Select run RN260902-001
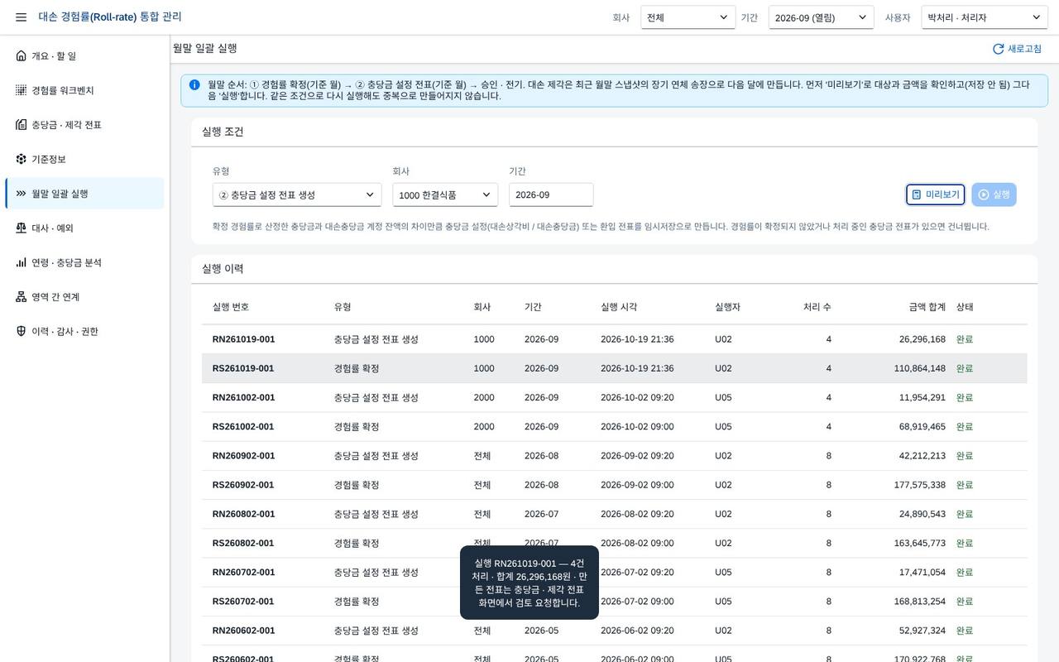 614,456
